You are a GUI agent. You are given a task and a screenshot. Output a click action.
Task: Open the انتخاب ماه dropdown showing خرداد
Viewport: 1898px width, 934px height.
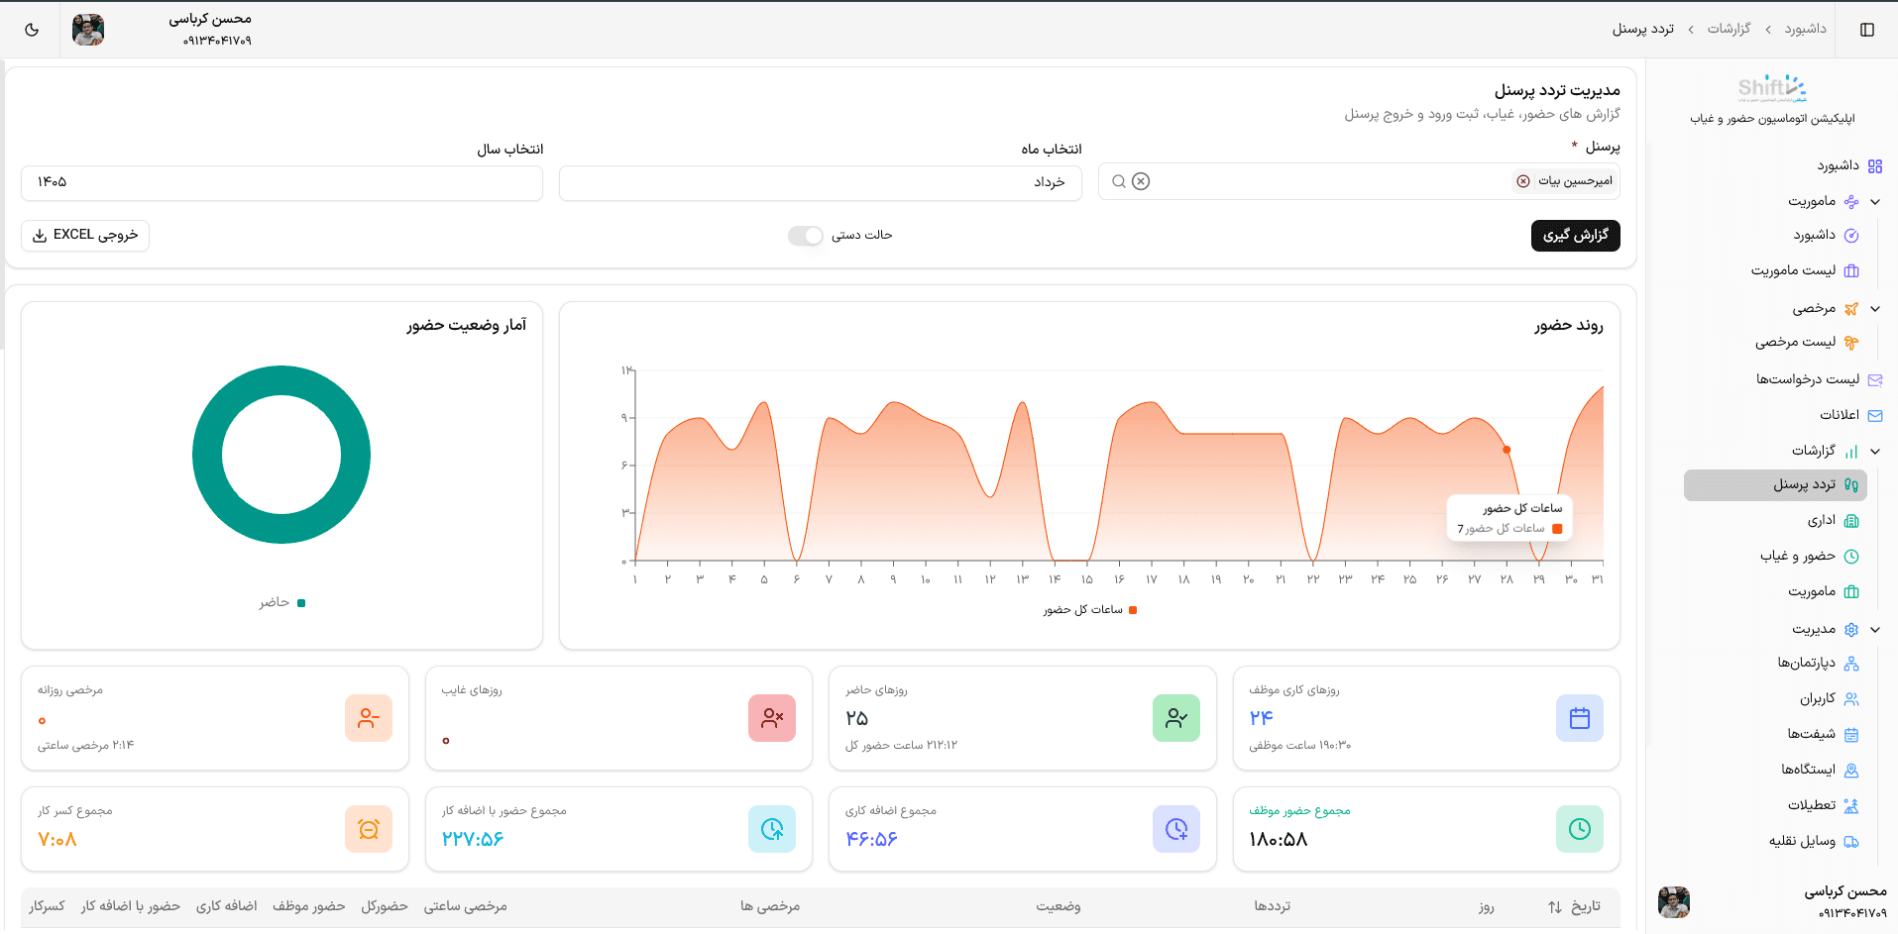pyautogui.click(x=821, y=182)
